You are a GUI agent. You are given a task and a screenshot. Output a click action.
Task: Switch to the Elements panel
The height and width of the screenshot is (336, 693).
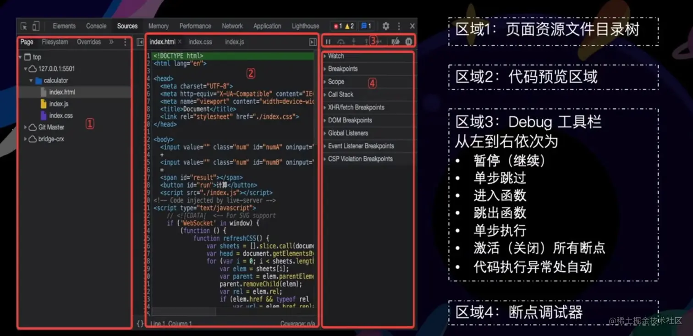tap(64, 26)
